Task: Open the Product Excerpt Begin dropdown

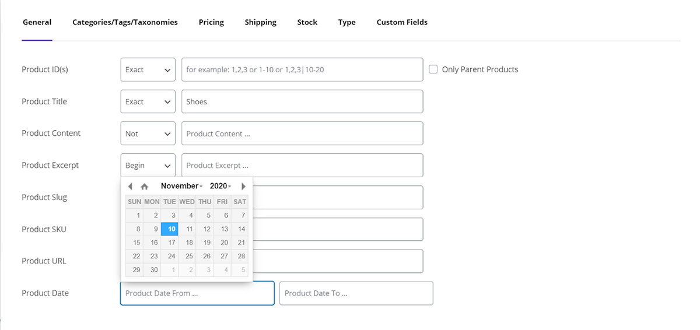Action: pos(148,166)
